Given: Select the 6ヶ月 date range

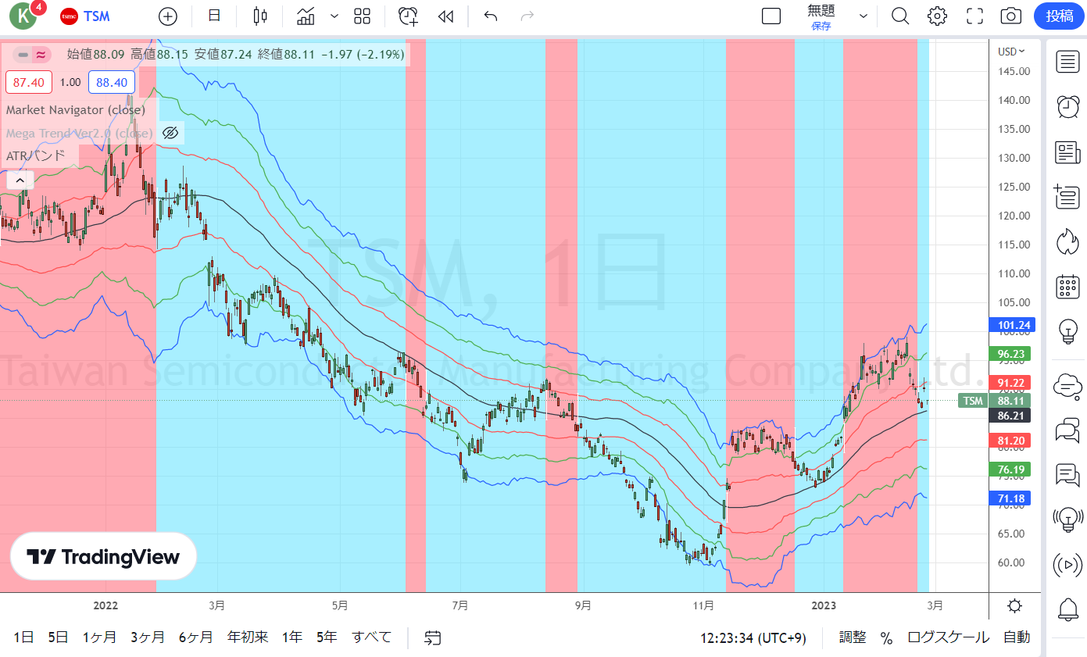Looking at the screenshot, I should coord(195,637).
